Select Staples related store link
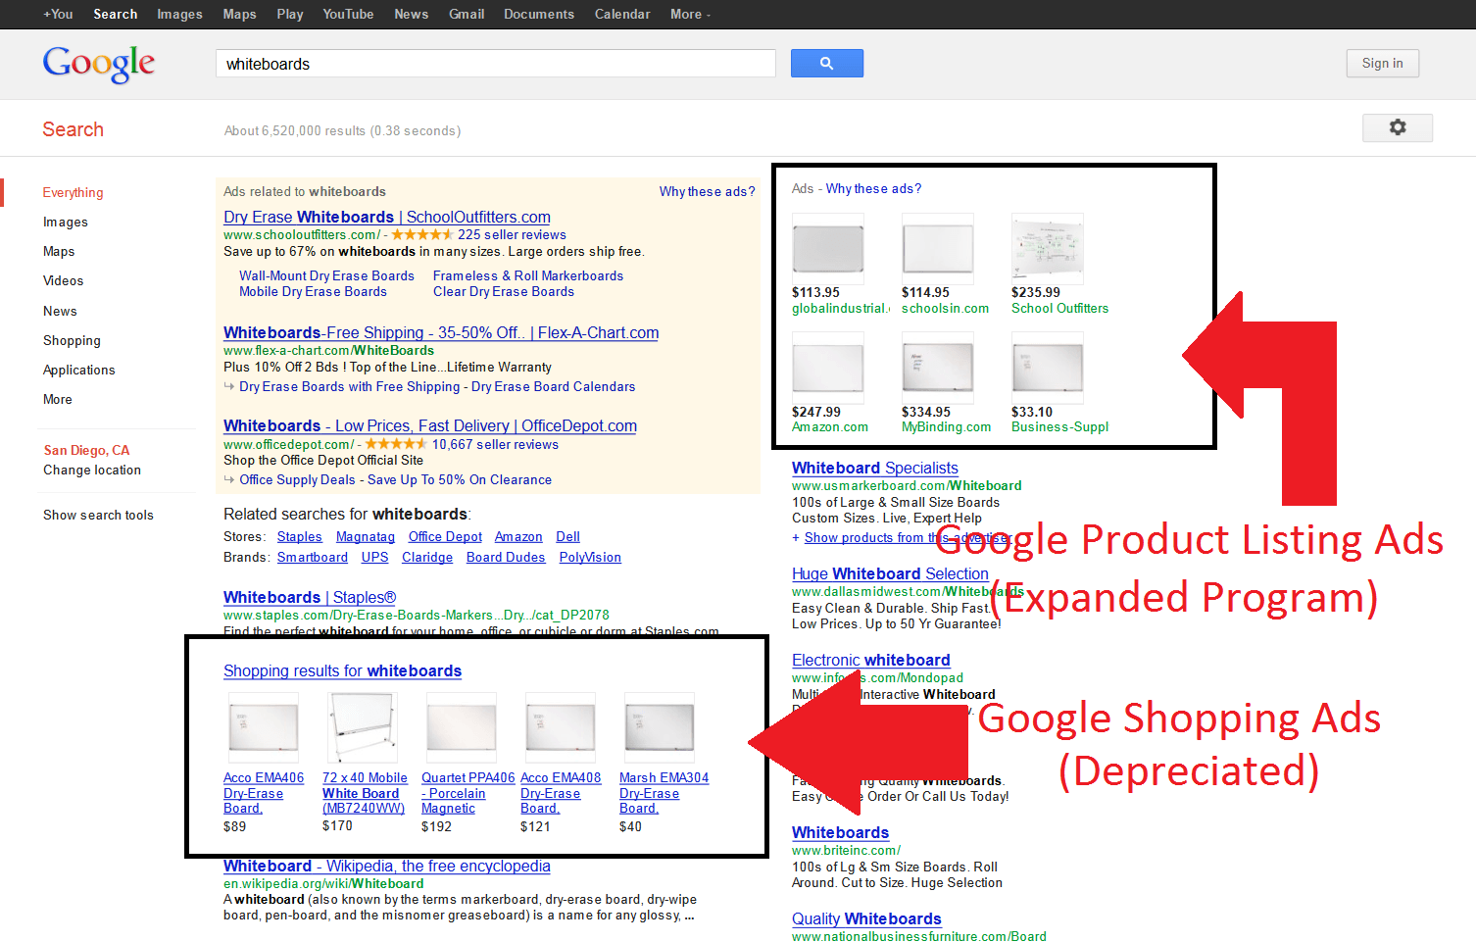Image resolution: width=1476 pixels, height=942 pixels. tap(300, 537)
